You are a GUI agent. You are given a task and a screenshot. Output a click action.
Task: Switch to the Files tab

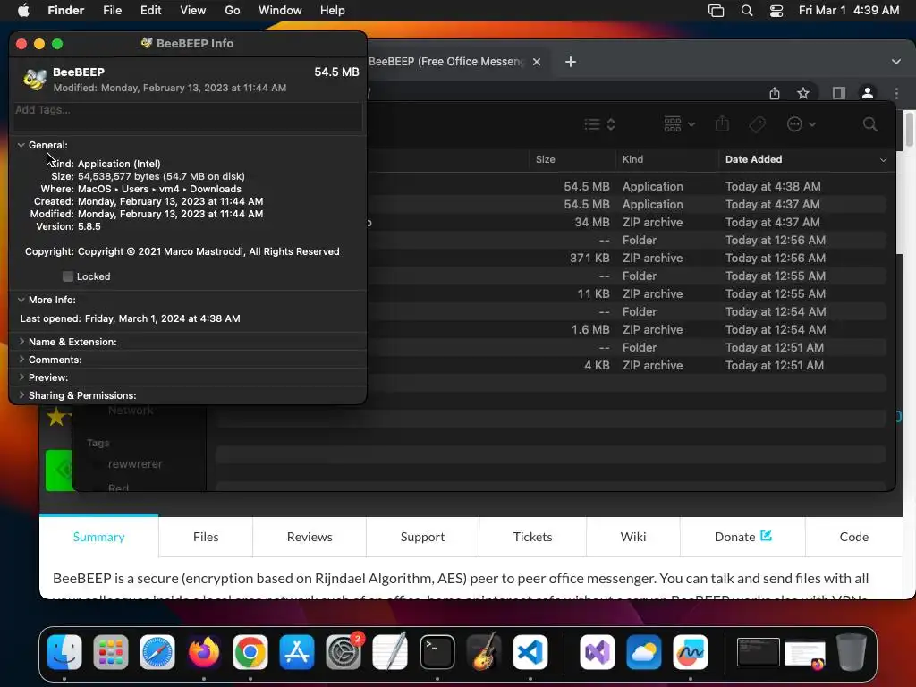pyautogui.click(x=206, y=537)
